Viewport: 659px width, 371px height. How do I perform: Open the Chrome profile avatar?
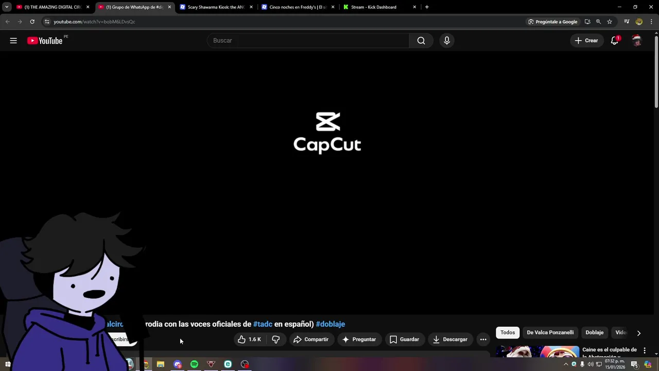click(639, 22)
